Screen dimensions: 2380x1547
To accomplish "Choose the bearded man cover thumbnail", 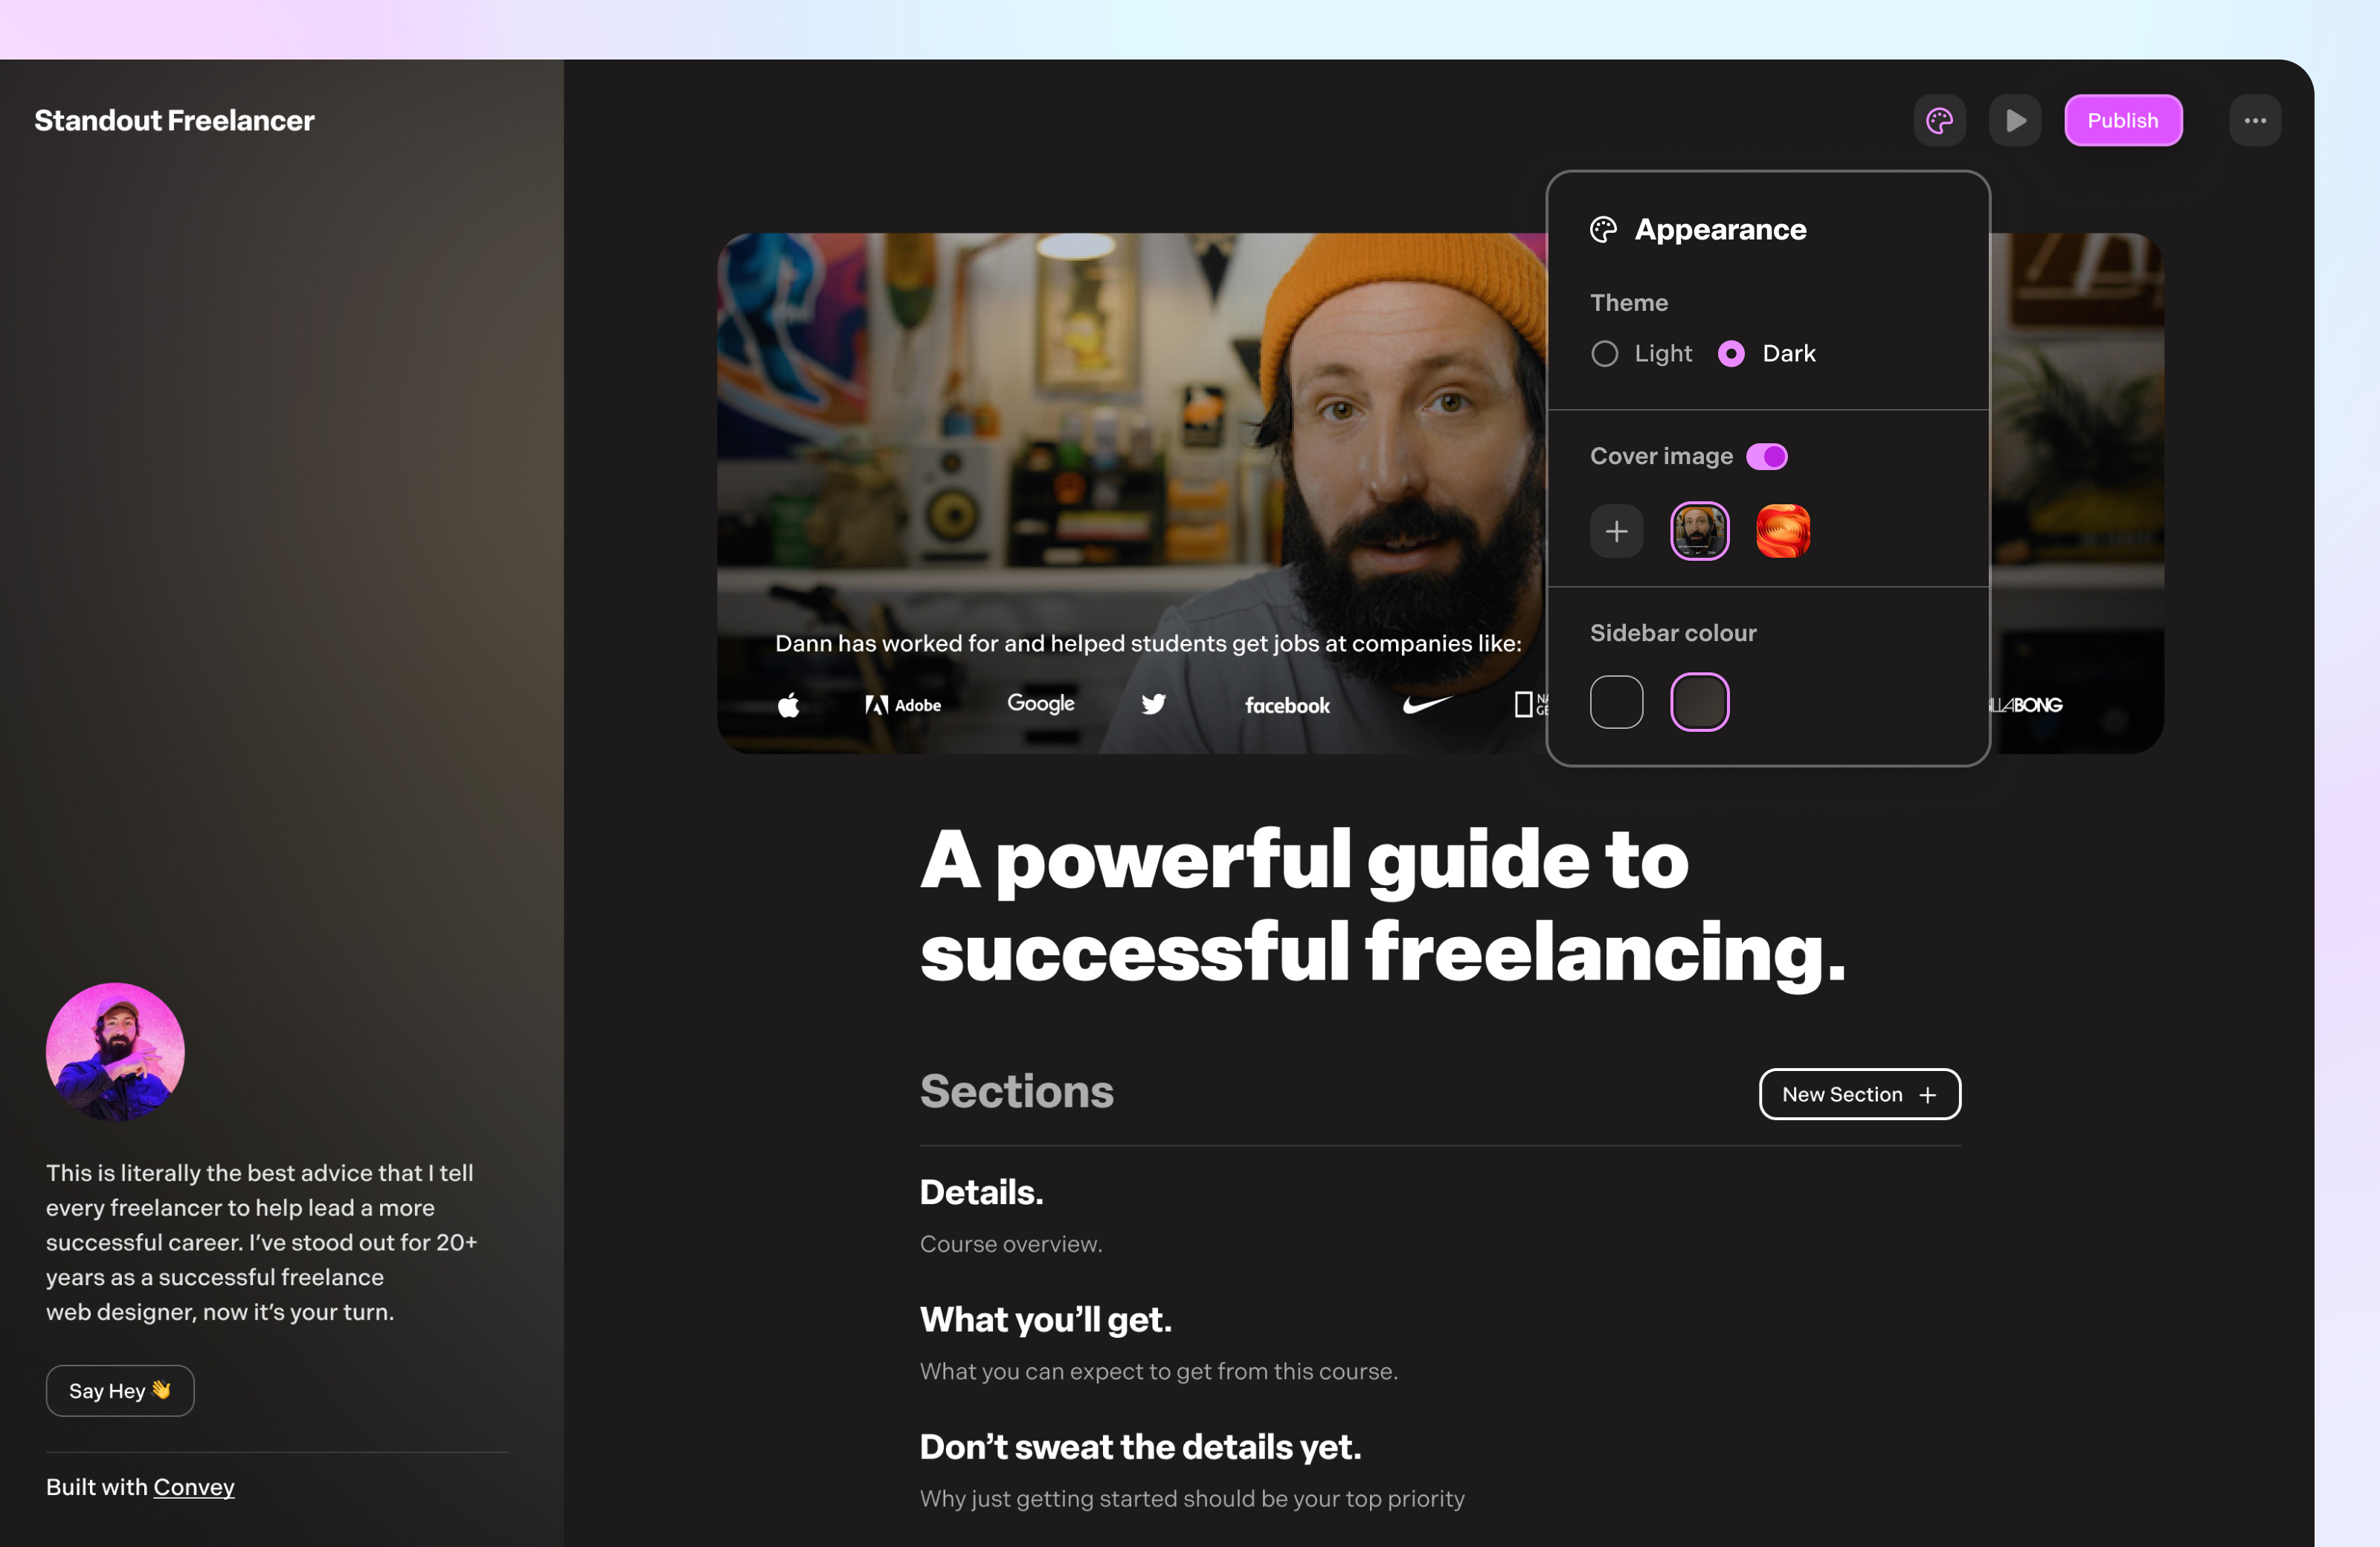I will (1699, 531).
